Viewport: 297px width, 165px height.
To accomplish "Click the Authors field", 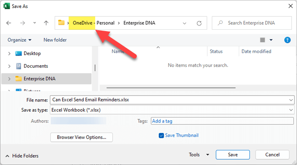I will 78,121.
